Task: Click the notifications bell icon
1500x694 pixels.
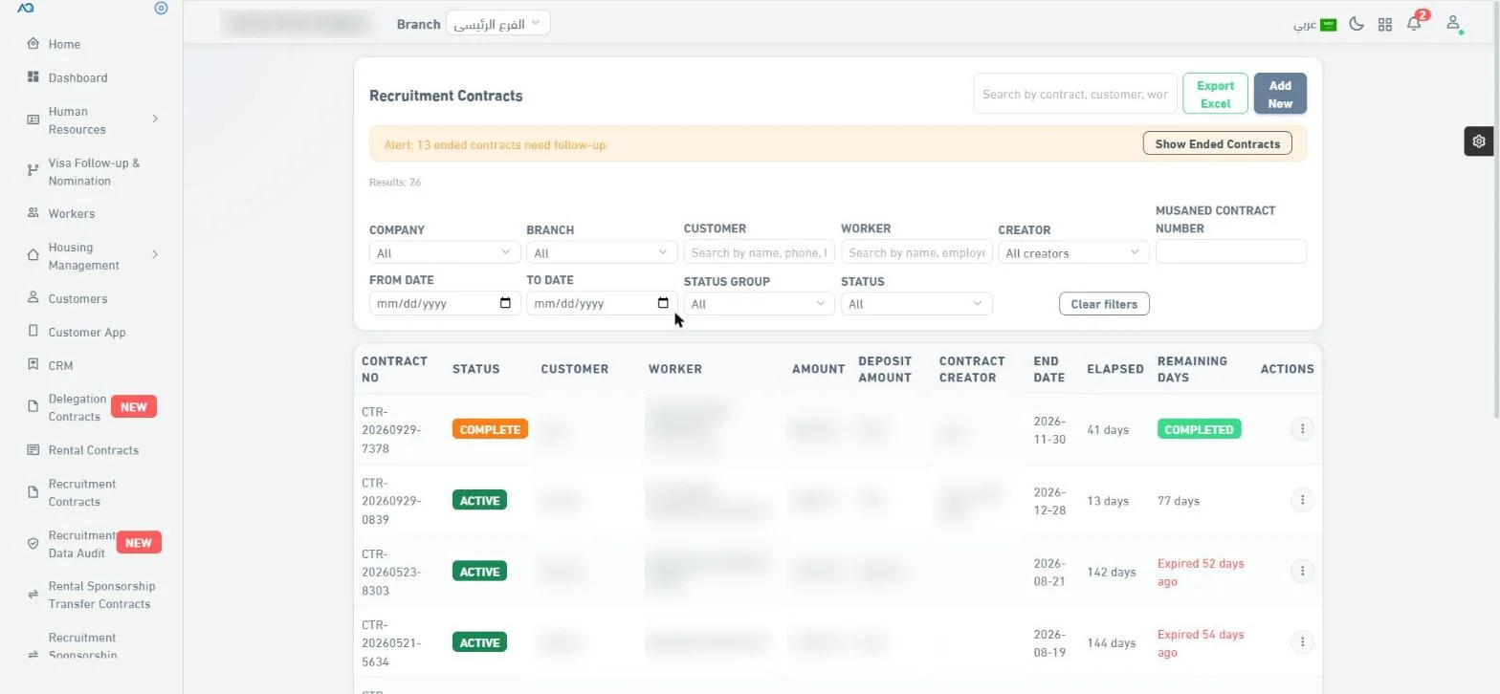Action: (1414, 24)
